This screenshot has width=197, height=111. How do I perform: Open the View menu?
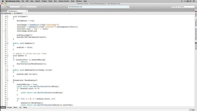[32, 1]
